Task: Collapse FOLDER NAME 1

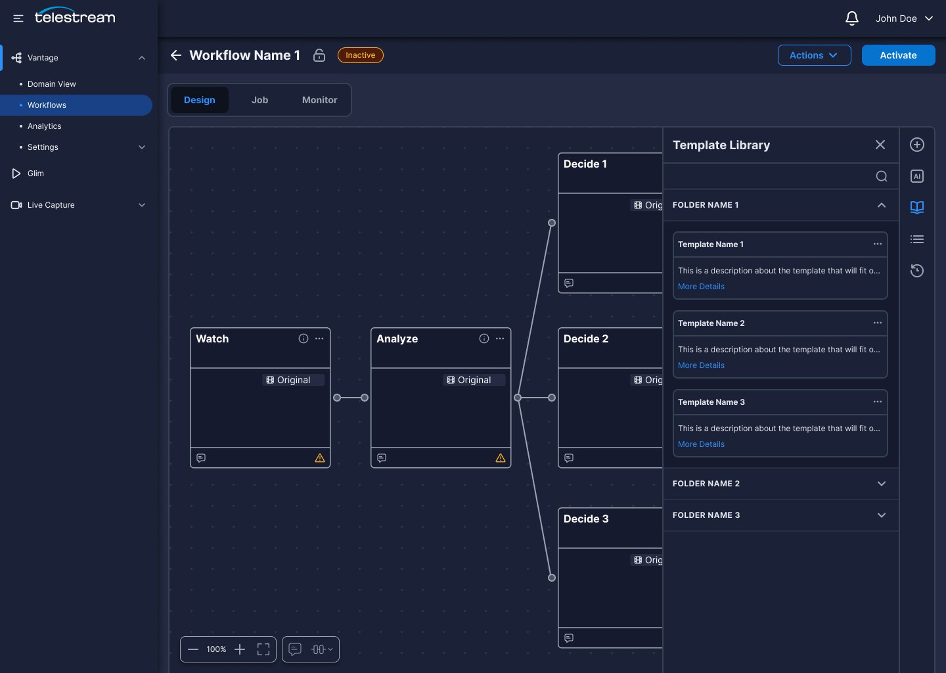Action: pos(882,205)
